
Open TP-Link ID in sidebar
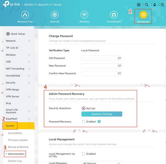point(12,48)
